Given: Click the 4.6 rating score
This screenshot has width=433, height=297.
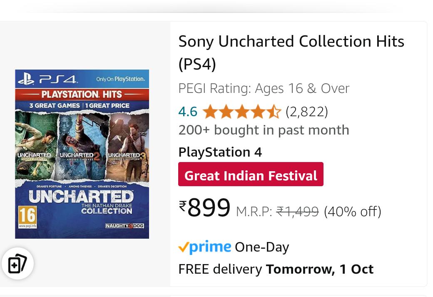Looking at the screenshot, I should [x=188, y=111].
